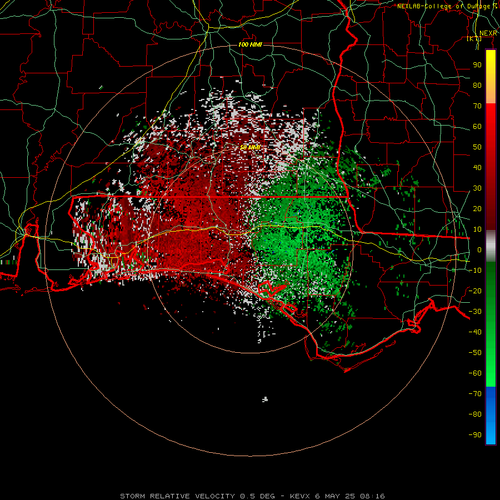Click the "NEXR" label above the color scale

point(488,33)
